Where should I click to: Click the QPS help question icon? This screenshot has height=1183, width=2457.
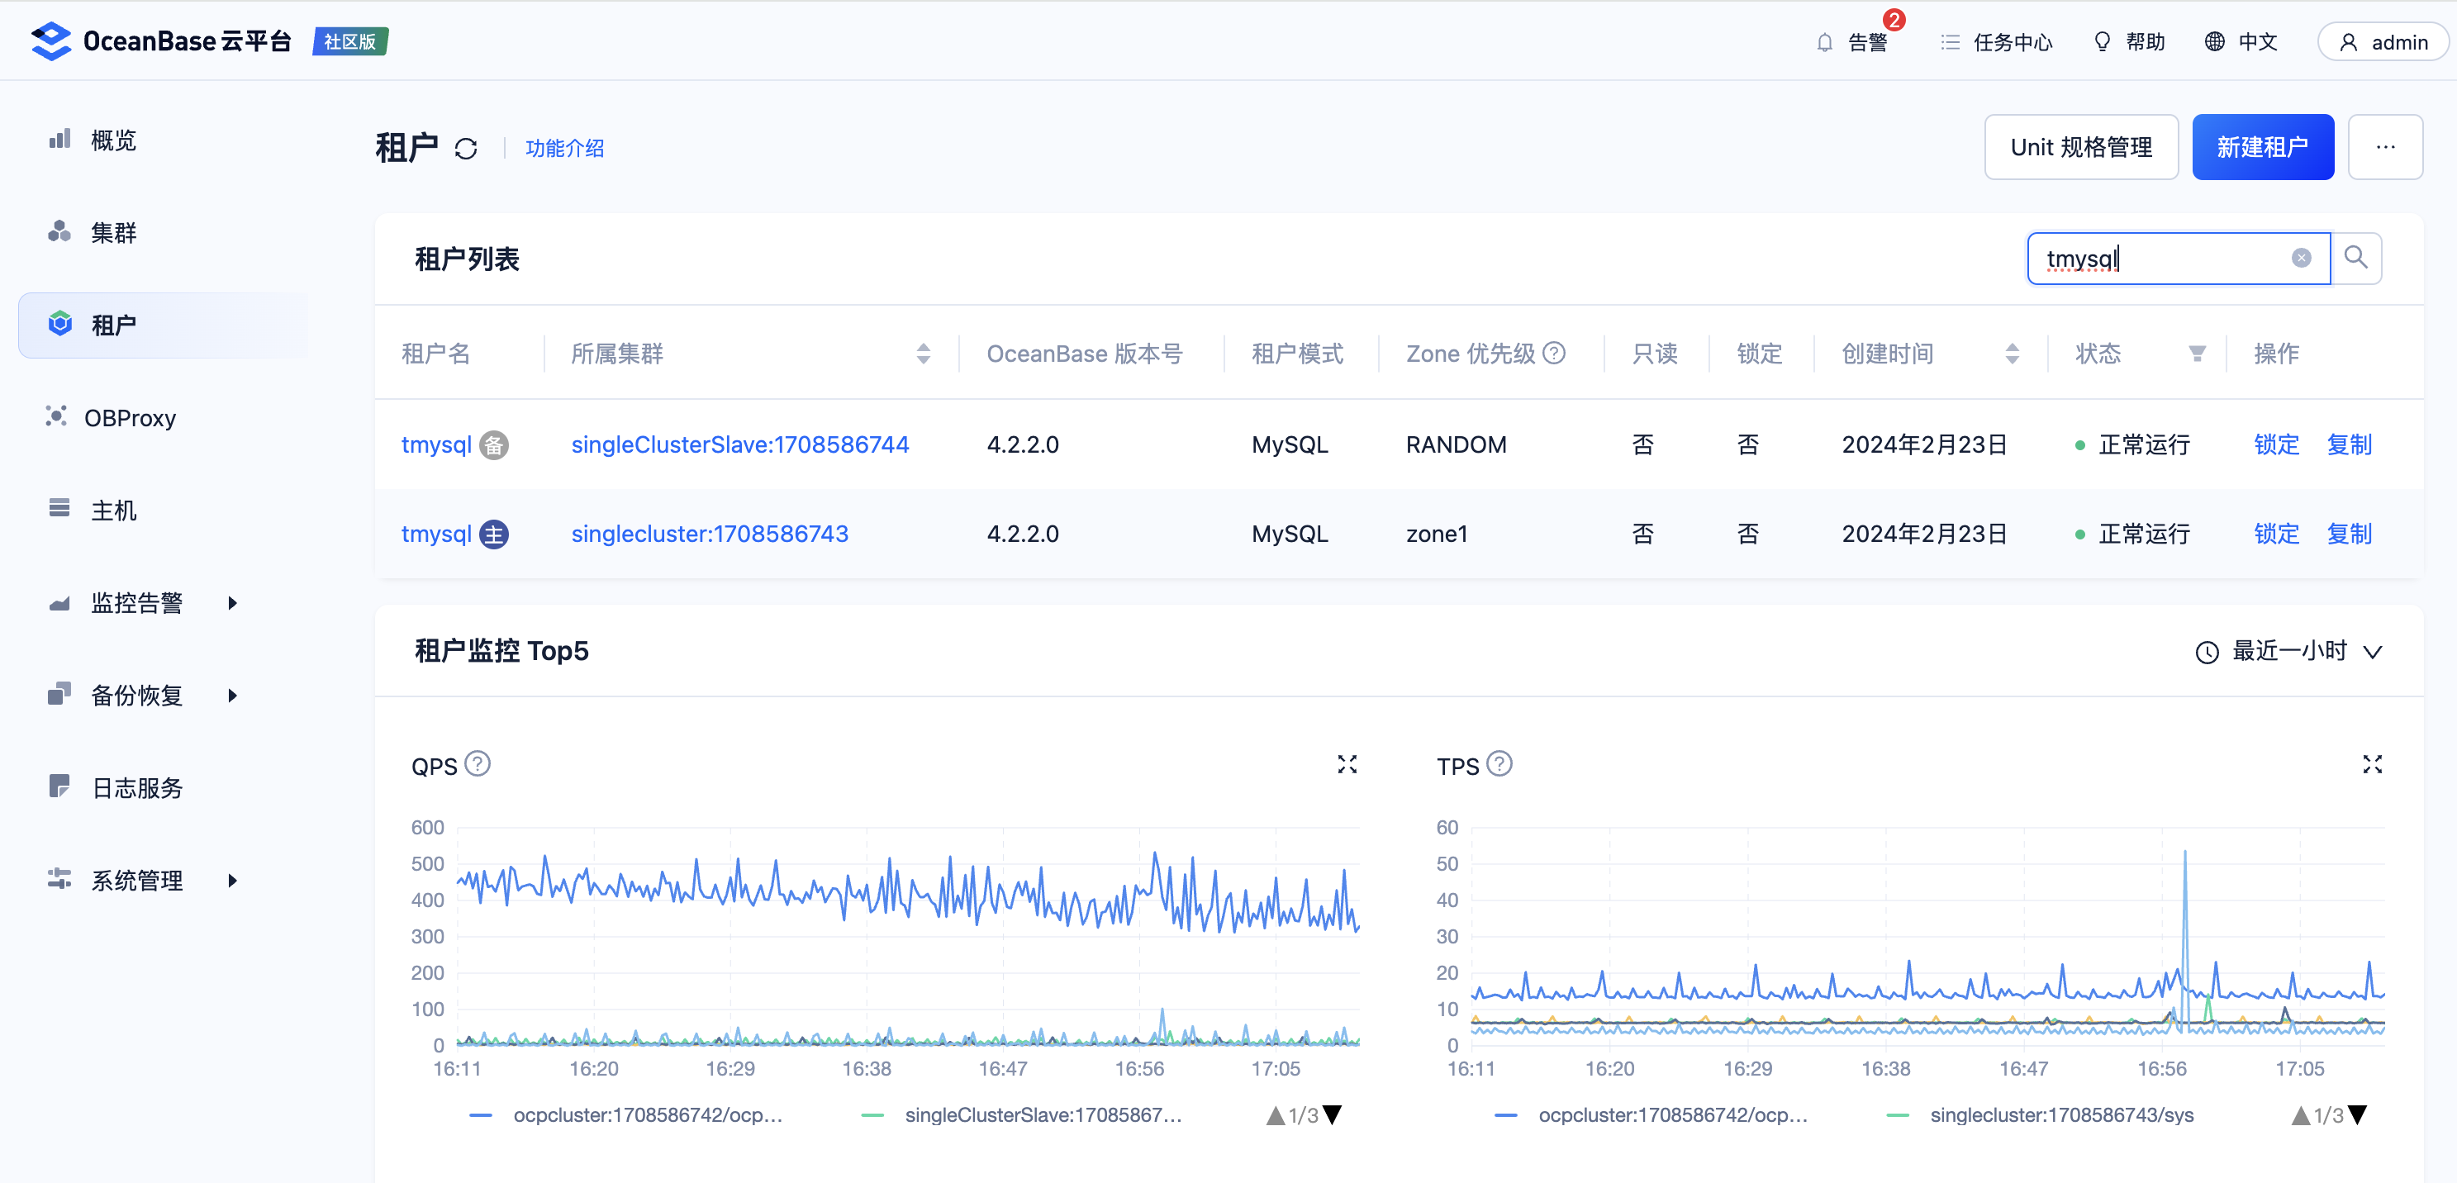pos(478,764)
